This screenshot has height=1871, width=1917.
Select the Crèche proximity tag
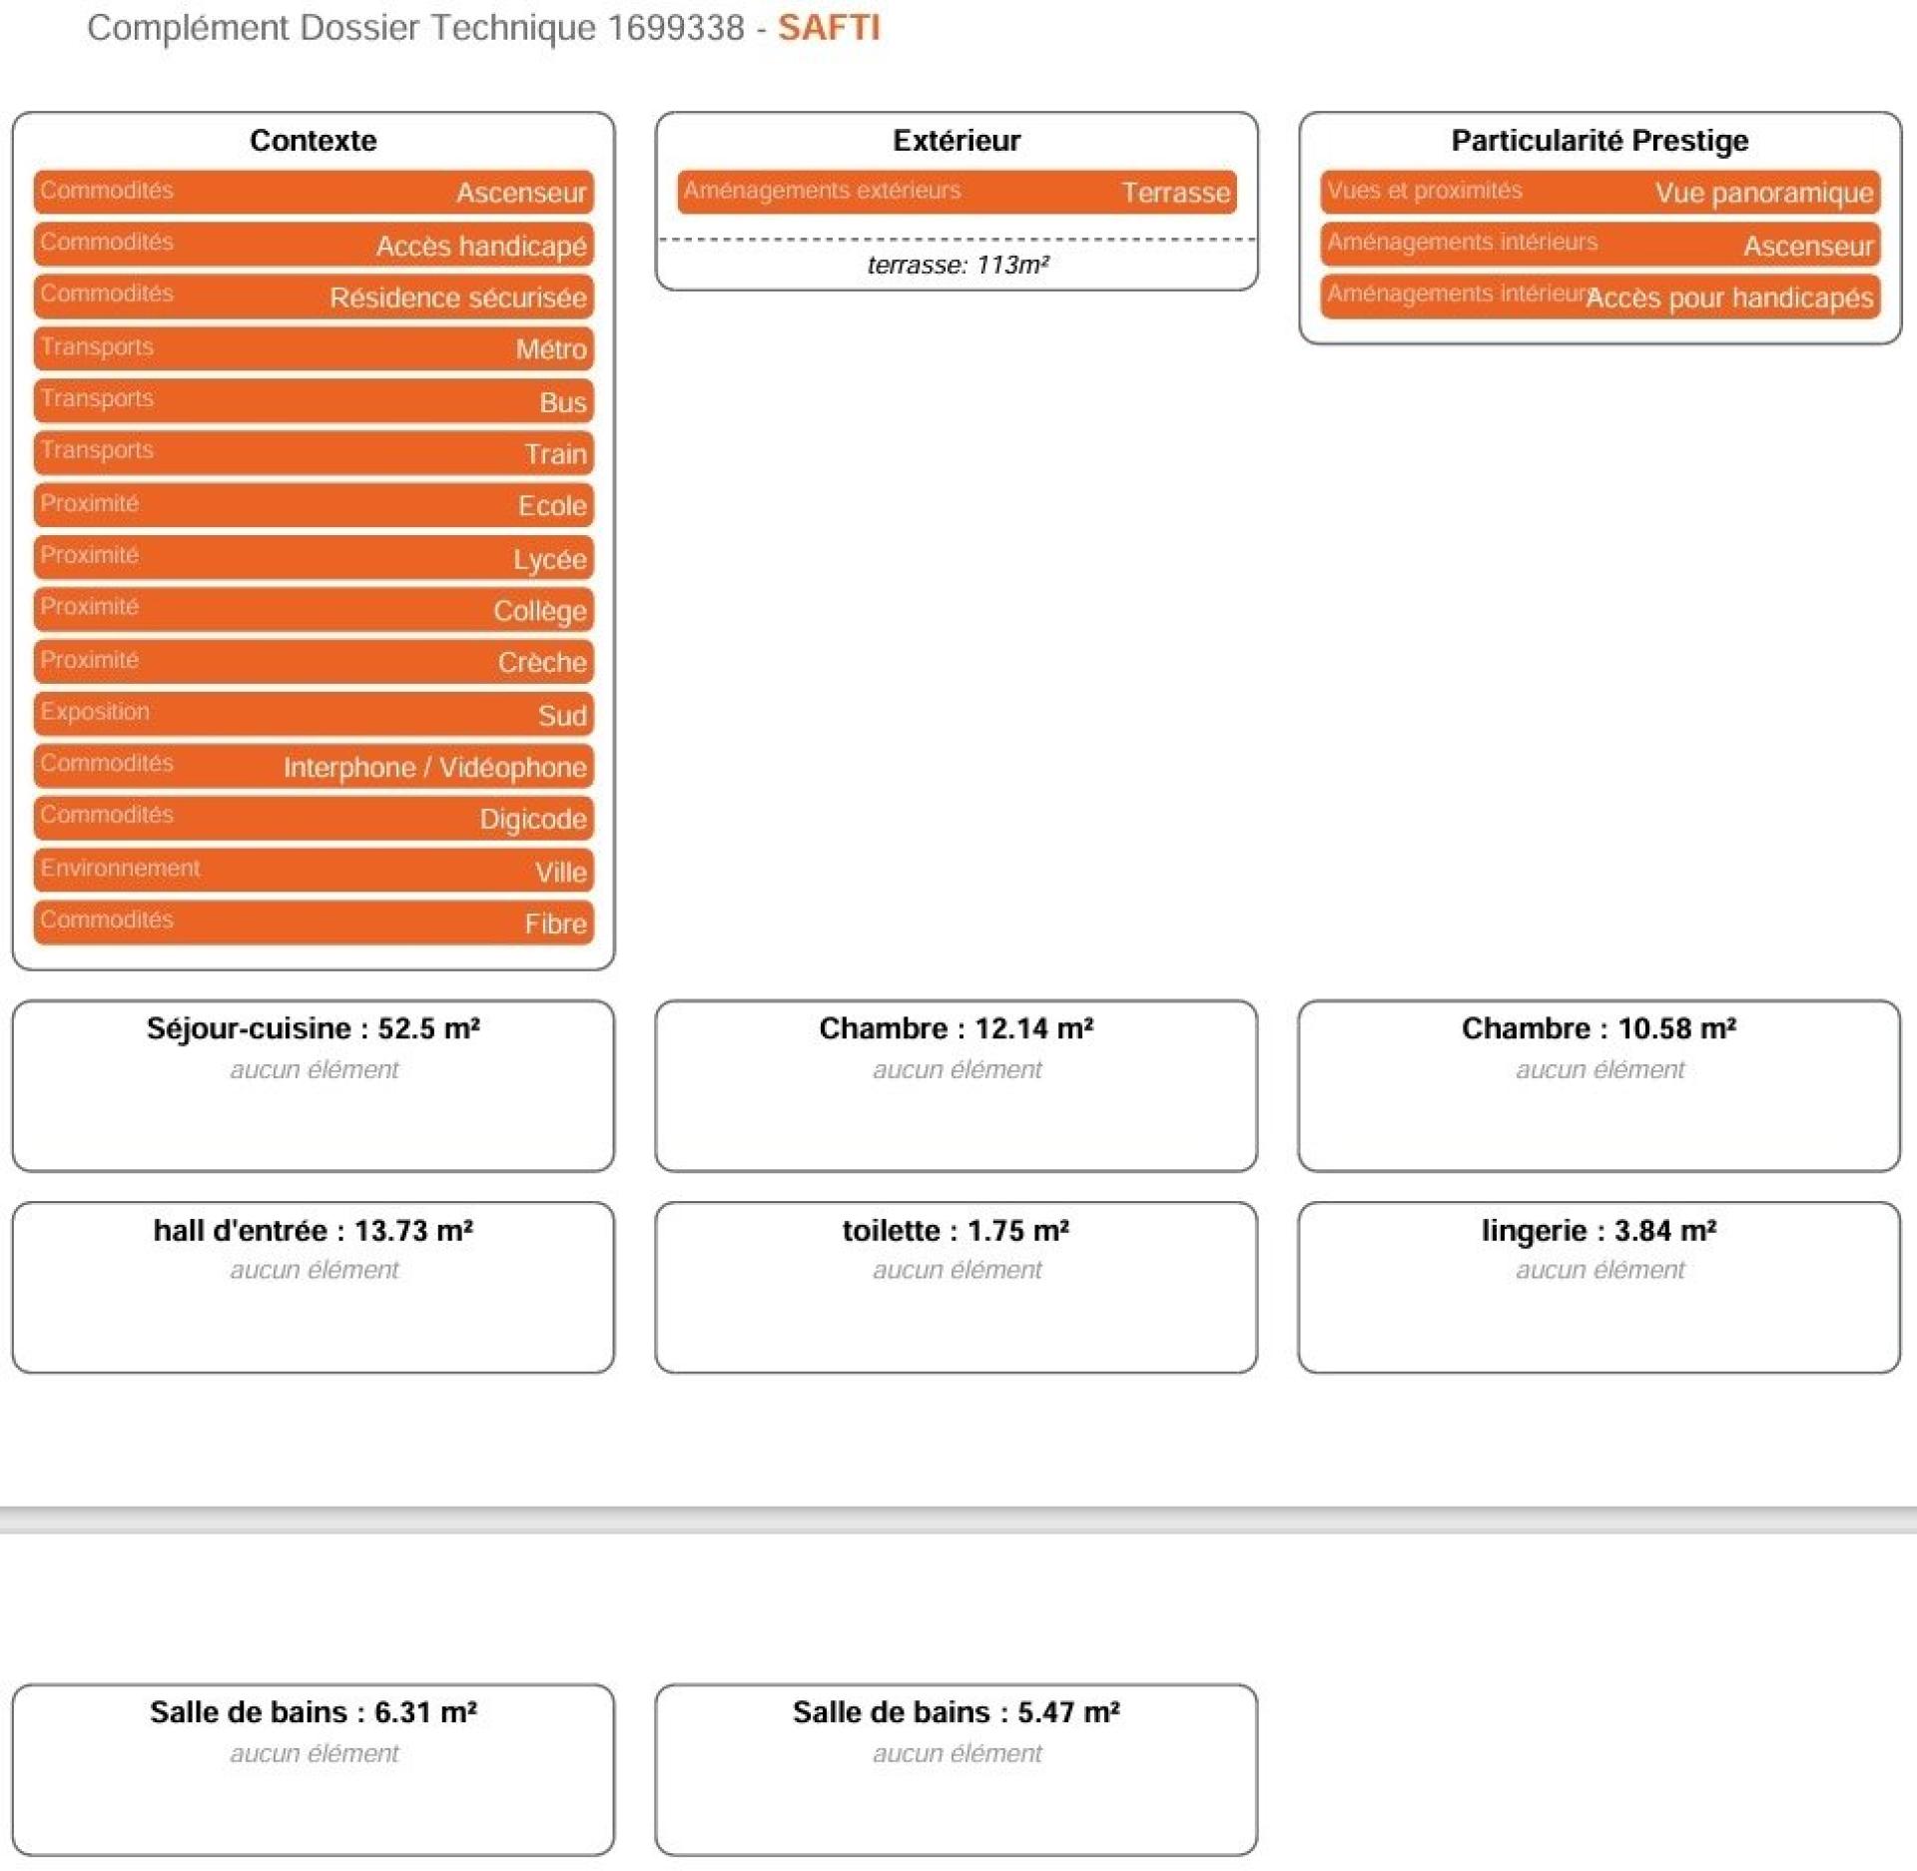(314, 662)
